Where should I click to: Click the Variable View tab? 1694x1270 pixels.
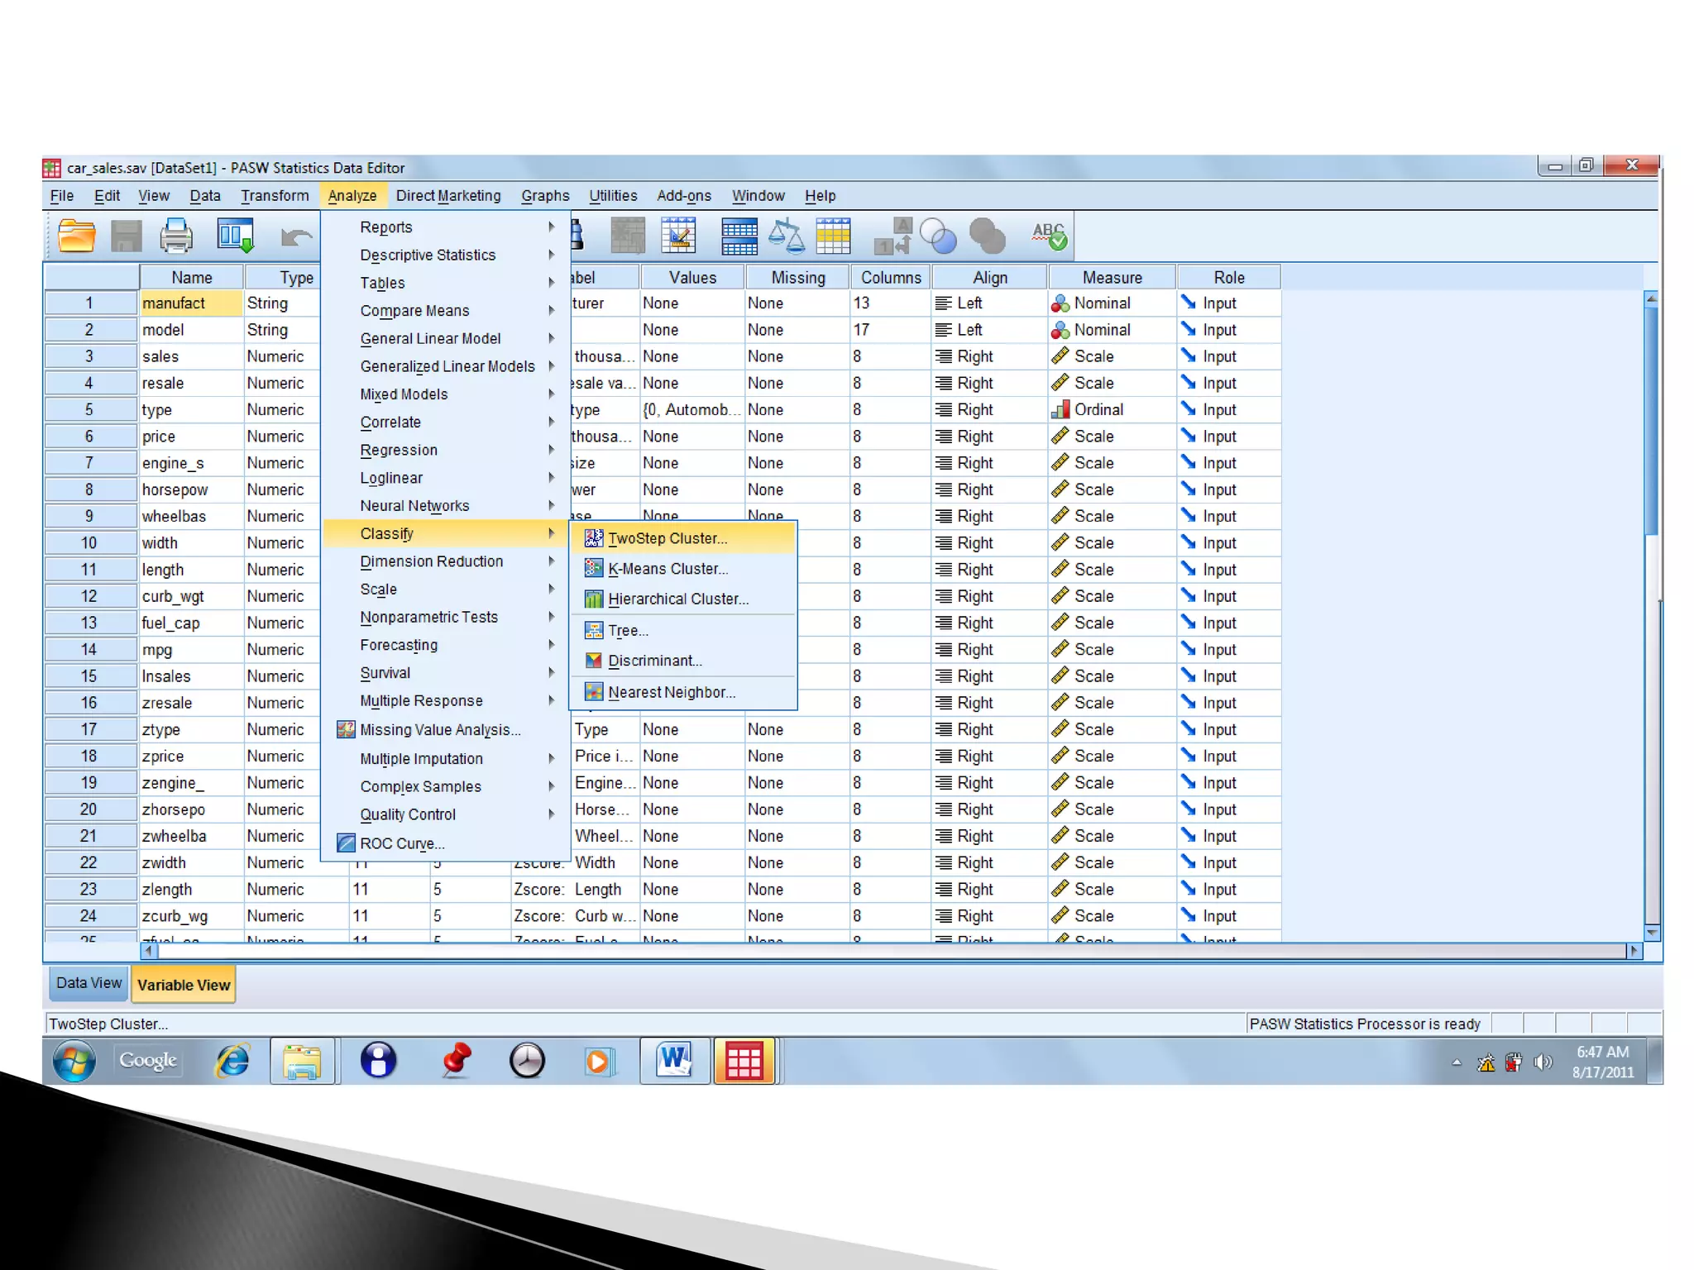184,986
